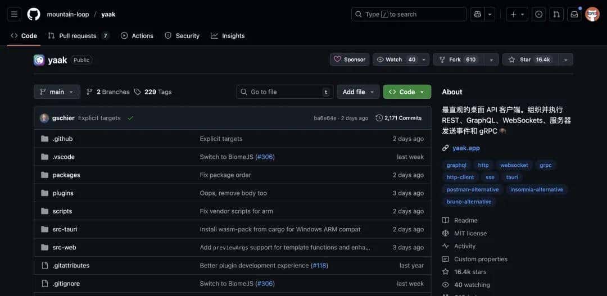The height and width of the screenshot is (296, 607).
Task: Select the postman-alternative topic tag
Action: pyautogui.click(x=473, y=190)
